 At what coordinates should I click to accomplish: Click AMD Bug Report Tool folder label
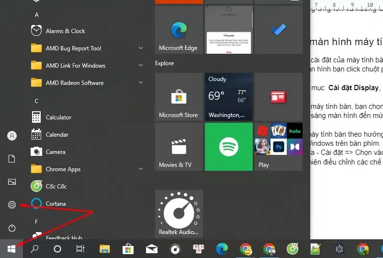[x=74, y=48]
